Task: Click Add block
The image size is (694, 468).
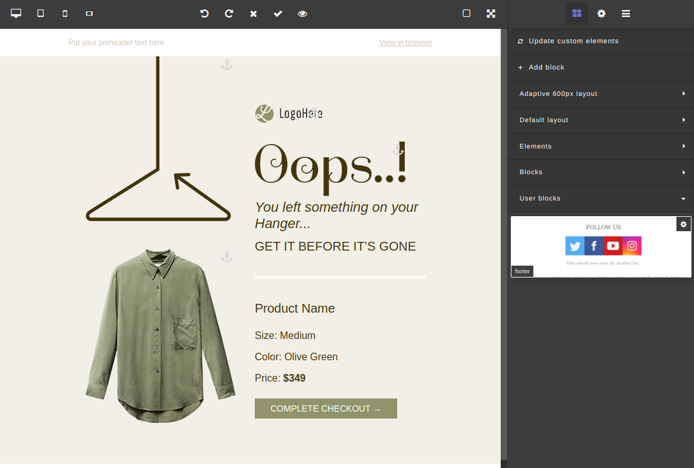Action: coord(600,67)
